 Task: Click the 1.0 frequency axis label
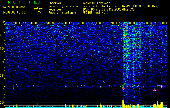[x=2, y=49]
